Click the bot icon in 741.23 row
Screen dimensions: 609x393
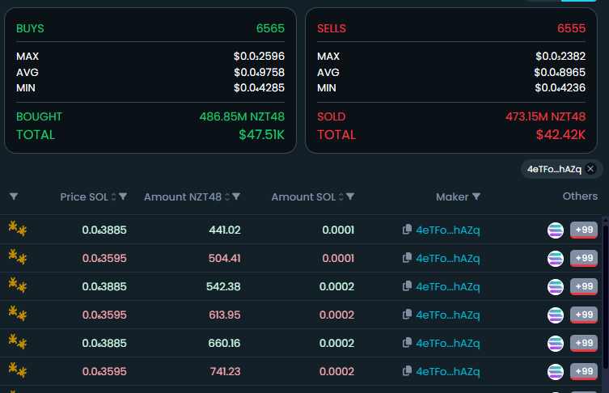click(18, 370)
